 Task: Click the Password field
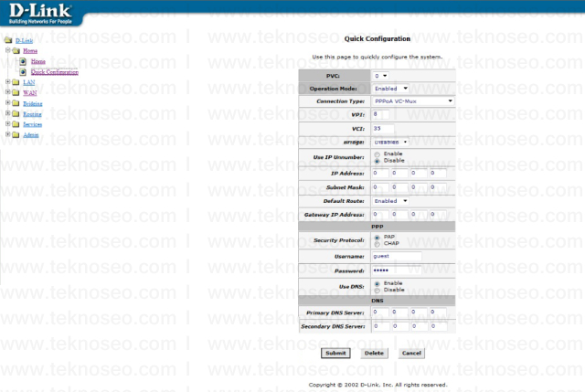[x=397, y=270]
